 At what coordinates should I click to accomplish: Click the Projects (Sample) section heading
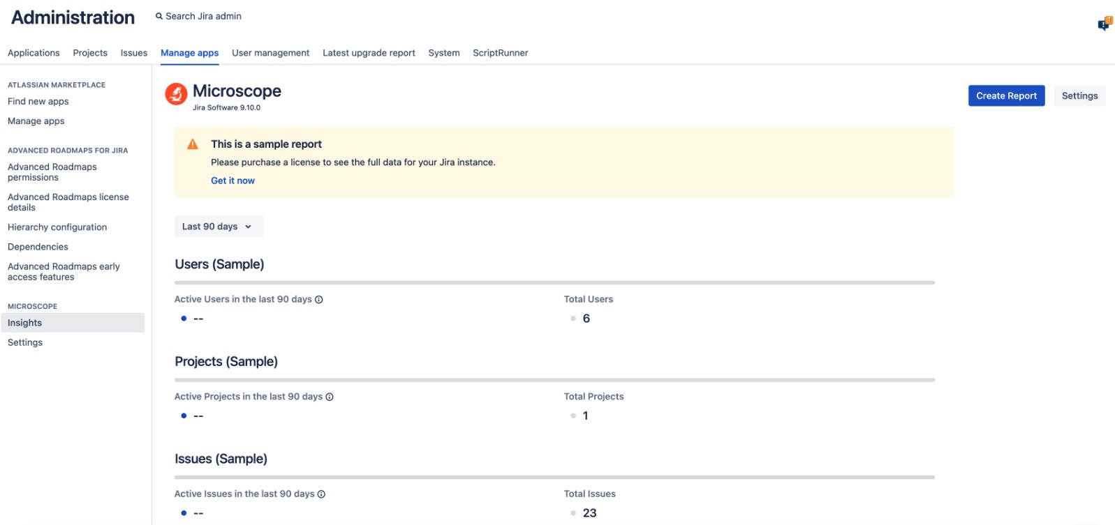point(226,362)
